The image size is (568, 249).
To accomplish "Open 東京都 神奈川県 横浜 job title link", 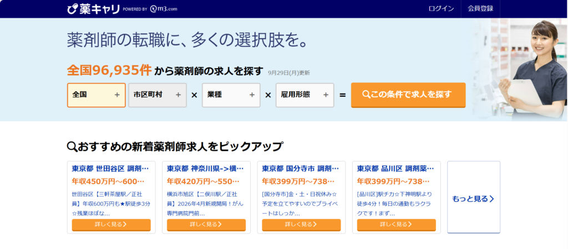I will [205, 168].
